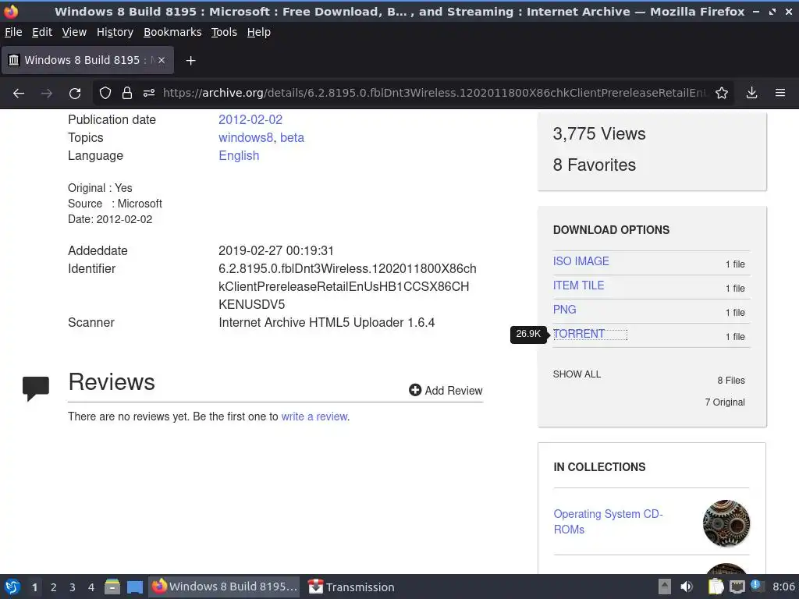Download the TORRENT file
This screenshot has height=599, width=799.
tap(579, 334)
